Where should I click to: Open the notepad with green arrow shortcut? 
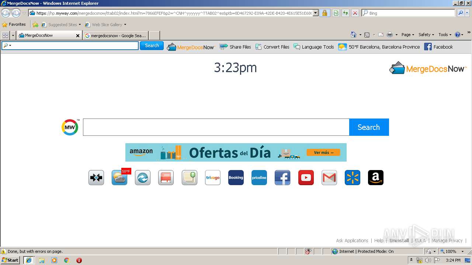[x=189, y=178]
